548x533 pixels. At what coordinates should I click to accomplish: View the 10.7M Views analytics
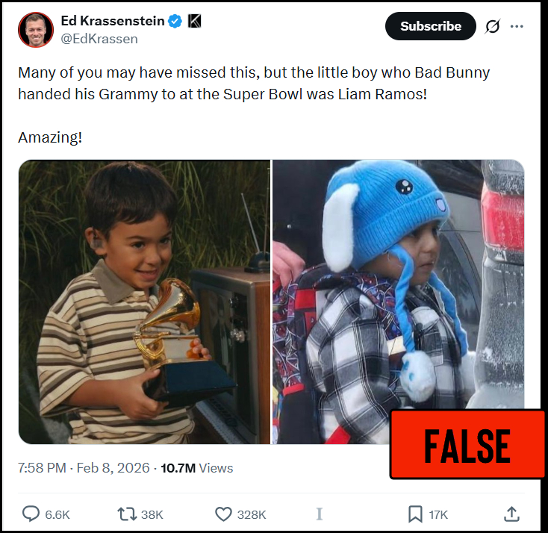click(x=197, y=468)
